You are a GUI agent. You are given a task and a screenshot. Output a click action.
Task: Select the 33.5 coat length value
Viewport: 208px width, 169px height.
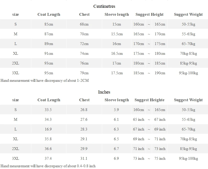pyautogui.click(x=48, y=110)
